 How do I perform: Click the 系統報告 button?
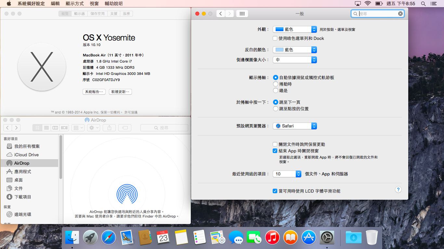tap(94, 92)
